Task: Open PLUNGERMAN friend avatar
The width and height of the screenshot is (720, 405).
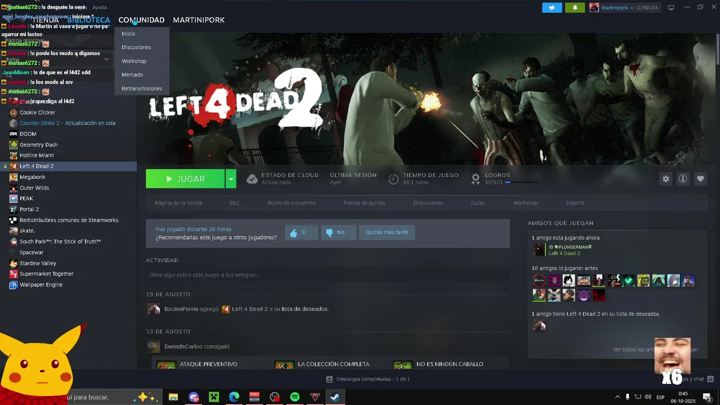Action: pos(539,250)
